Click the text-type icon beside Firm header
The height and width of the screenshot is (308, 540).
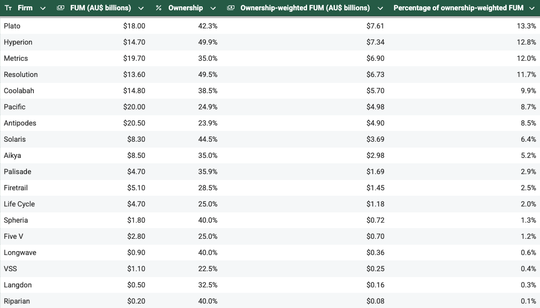(8, 8)
